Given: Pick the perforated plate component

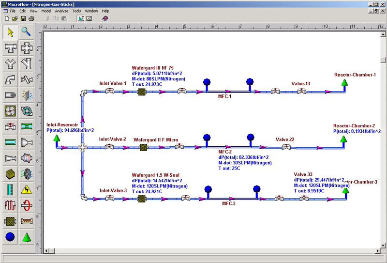Looking at the screenshot, I should point(27,174).
